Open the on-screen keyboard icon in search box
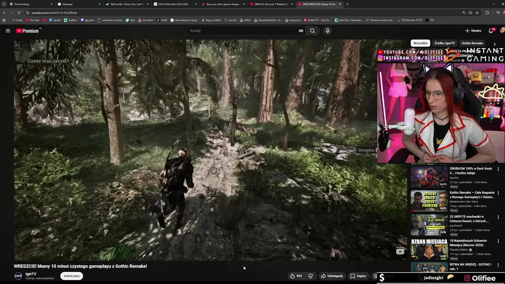 pyautogui.click(x=301, y=31)
